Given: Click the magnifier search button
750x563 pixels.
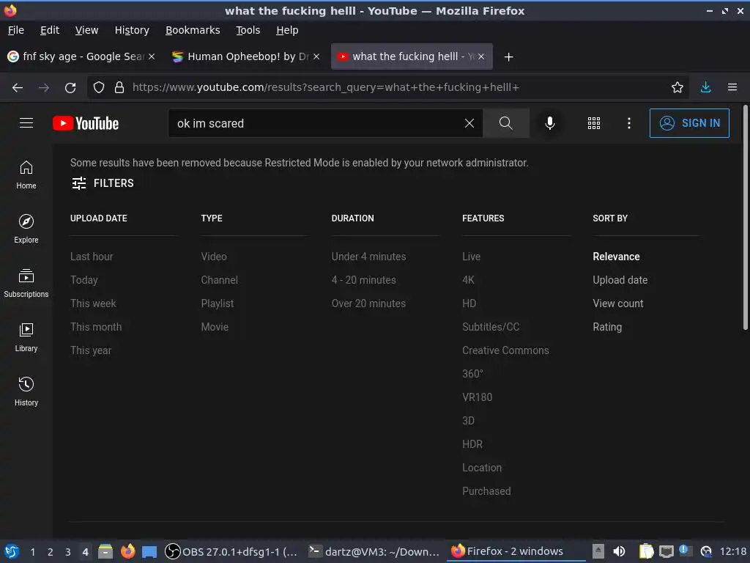Looking at the screenshot, I should coord(505,123).
